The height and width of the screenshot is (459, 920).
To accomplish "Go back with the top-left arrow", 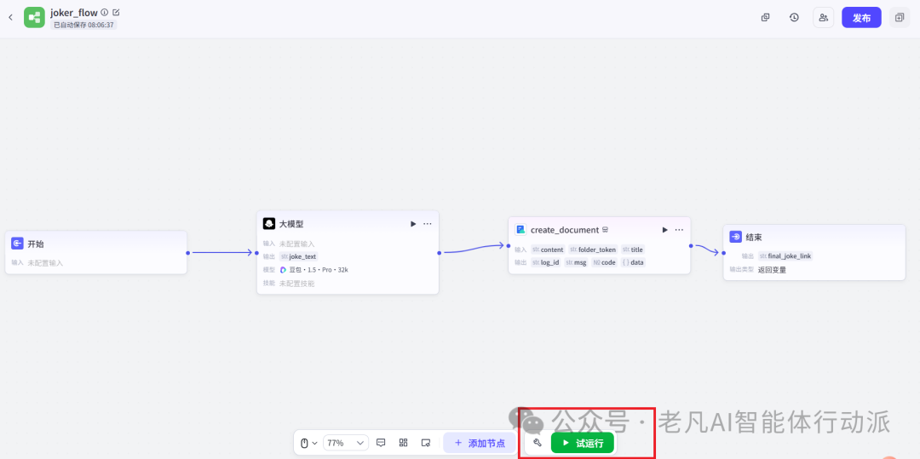I will tap(10, 18).
